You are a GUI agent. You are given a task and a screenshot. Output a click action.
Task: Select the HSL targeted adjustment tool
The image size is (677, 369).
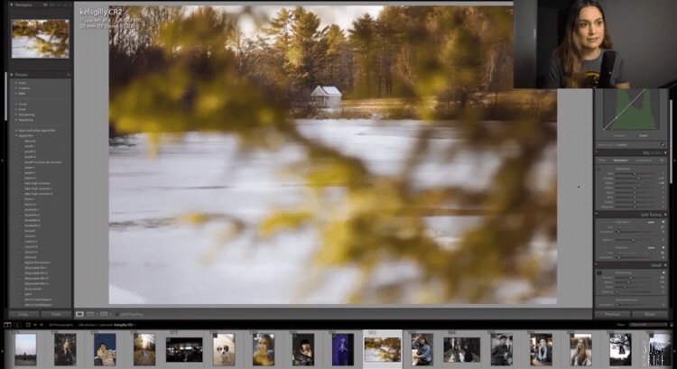pos(599,169)
